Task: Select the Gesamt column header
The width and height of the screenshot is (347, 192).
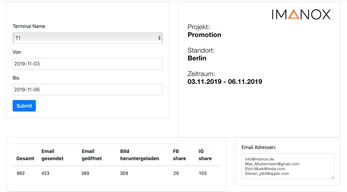Action: tap(25, 158)
